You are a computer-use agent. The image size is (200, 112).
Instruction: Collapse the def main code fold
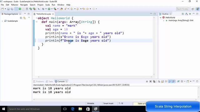(37, 22)
